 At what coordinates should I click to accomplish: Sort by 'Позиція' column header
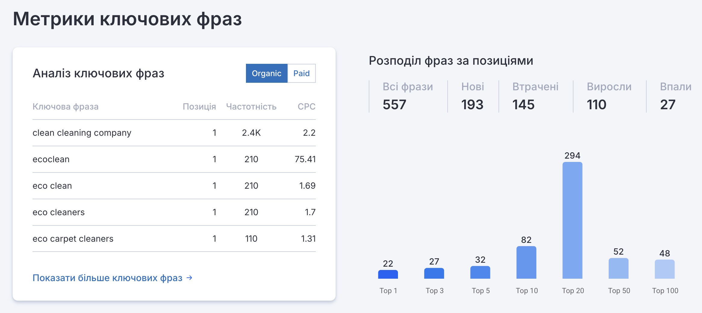click(199, 107)
